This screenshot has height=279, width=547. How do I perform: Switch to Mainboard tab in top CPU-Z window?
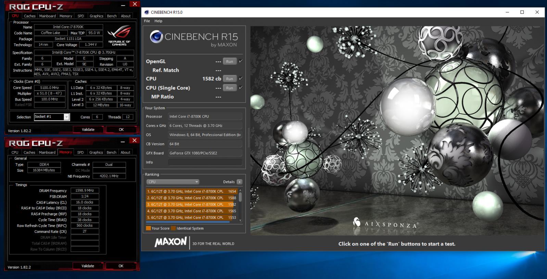48,16
